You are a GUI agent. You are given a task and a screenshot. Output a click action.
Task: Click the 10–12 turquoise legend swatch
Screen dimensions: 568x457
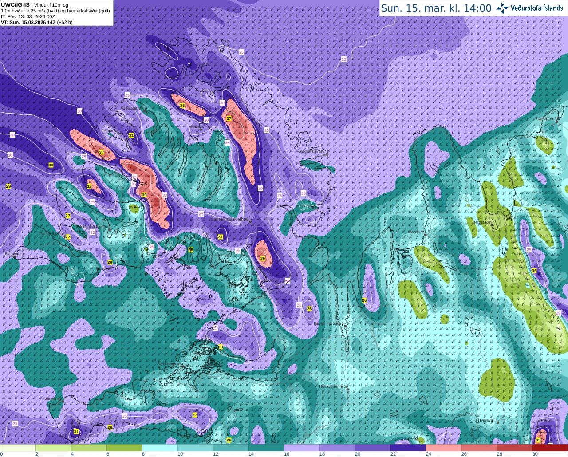point(195,448)
